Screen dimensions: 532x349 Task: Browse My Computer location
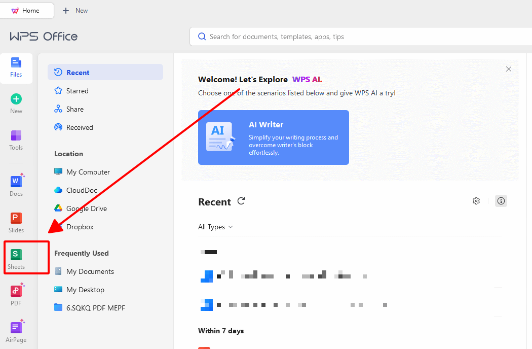click(105, 172)
